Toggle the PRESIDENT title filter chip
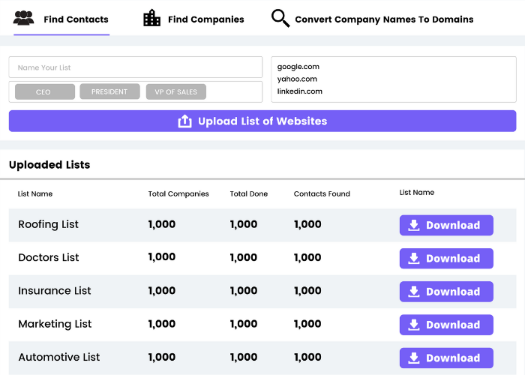The image size is (525, 375). click(x=109, y=92)
